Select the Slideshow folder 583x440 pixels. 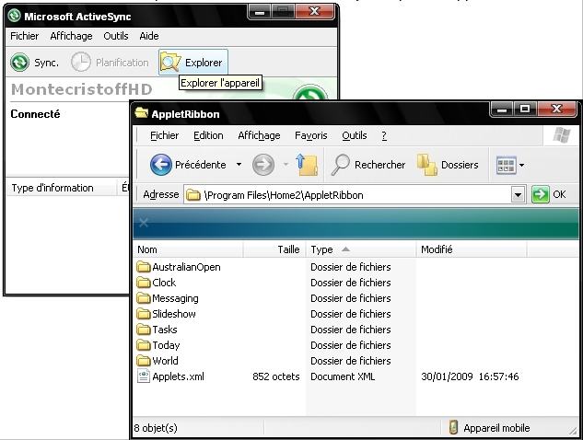(x=173, y=314)
